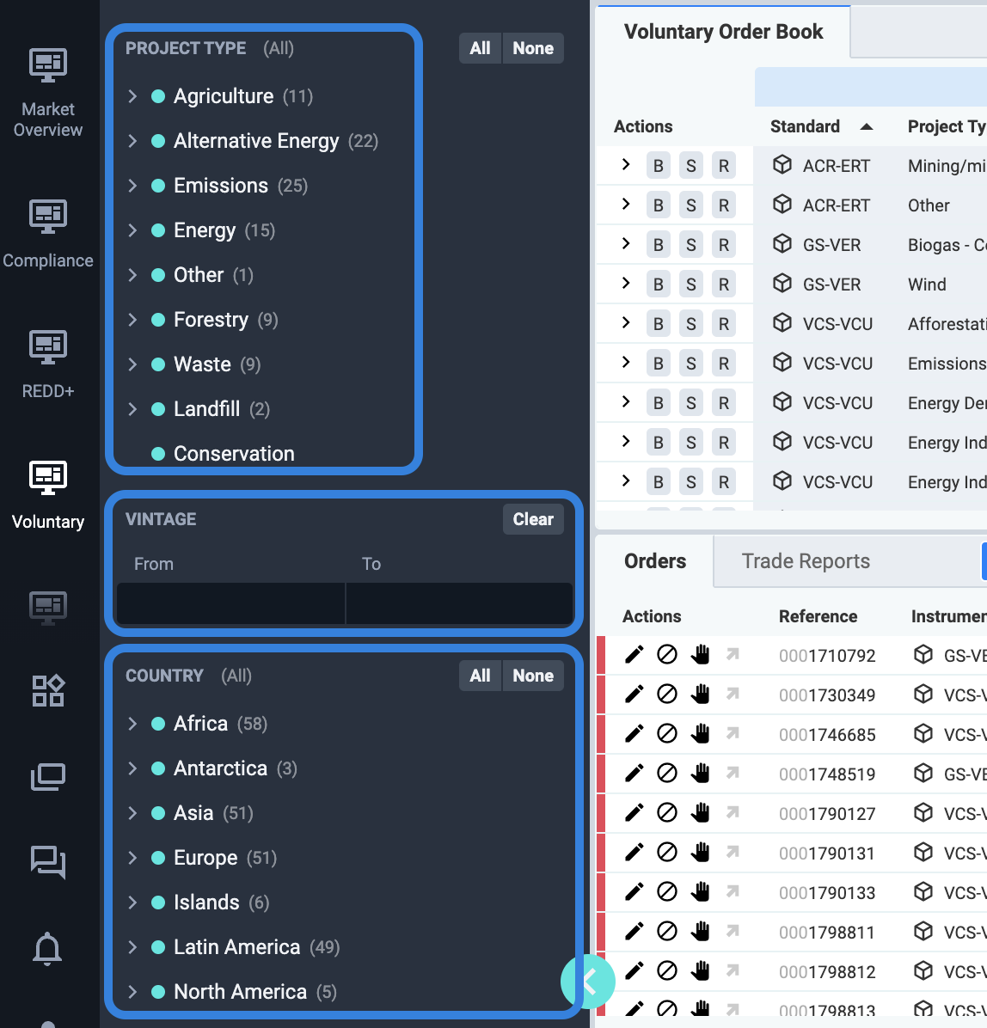Viewport: 987px width, 1028px height.
Task: Click the Vintage From input field
Action: pos(230,603)
